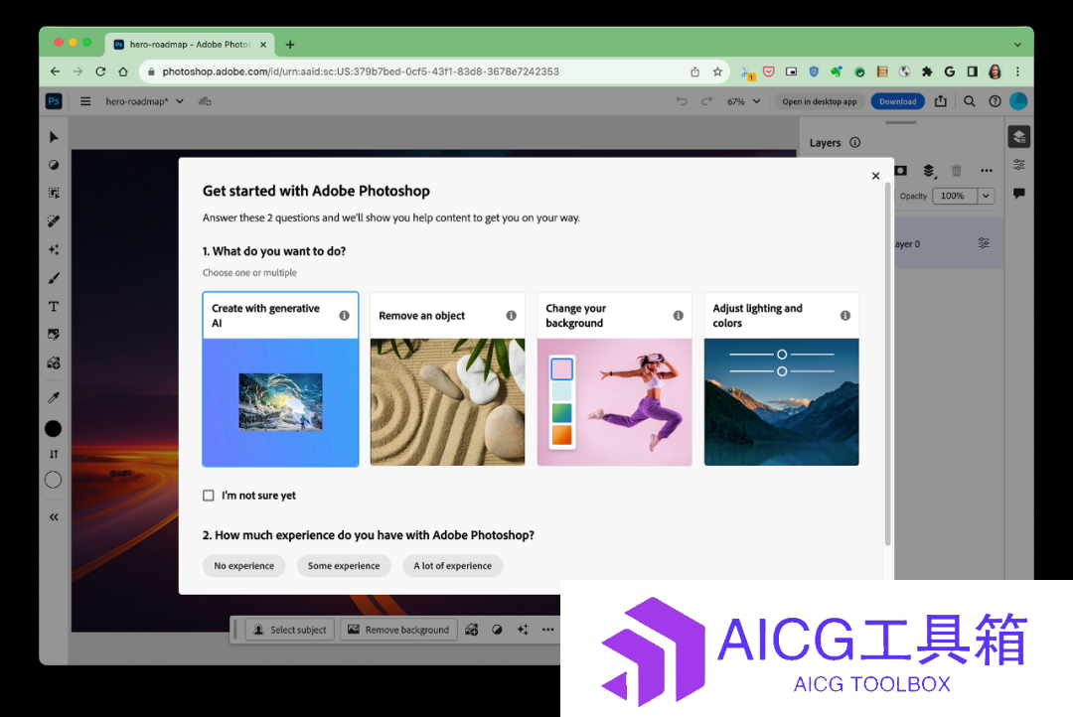Click the cloud save status icon
This screenshot has width=1073, height=717.
(x=205, y=101)
